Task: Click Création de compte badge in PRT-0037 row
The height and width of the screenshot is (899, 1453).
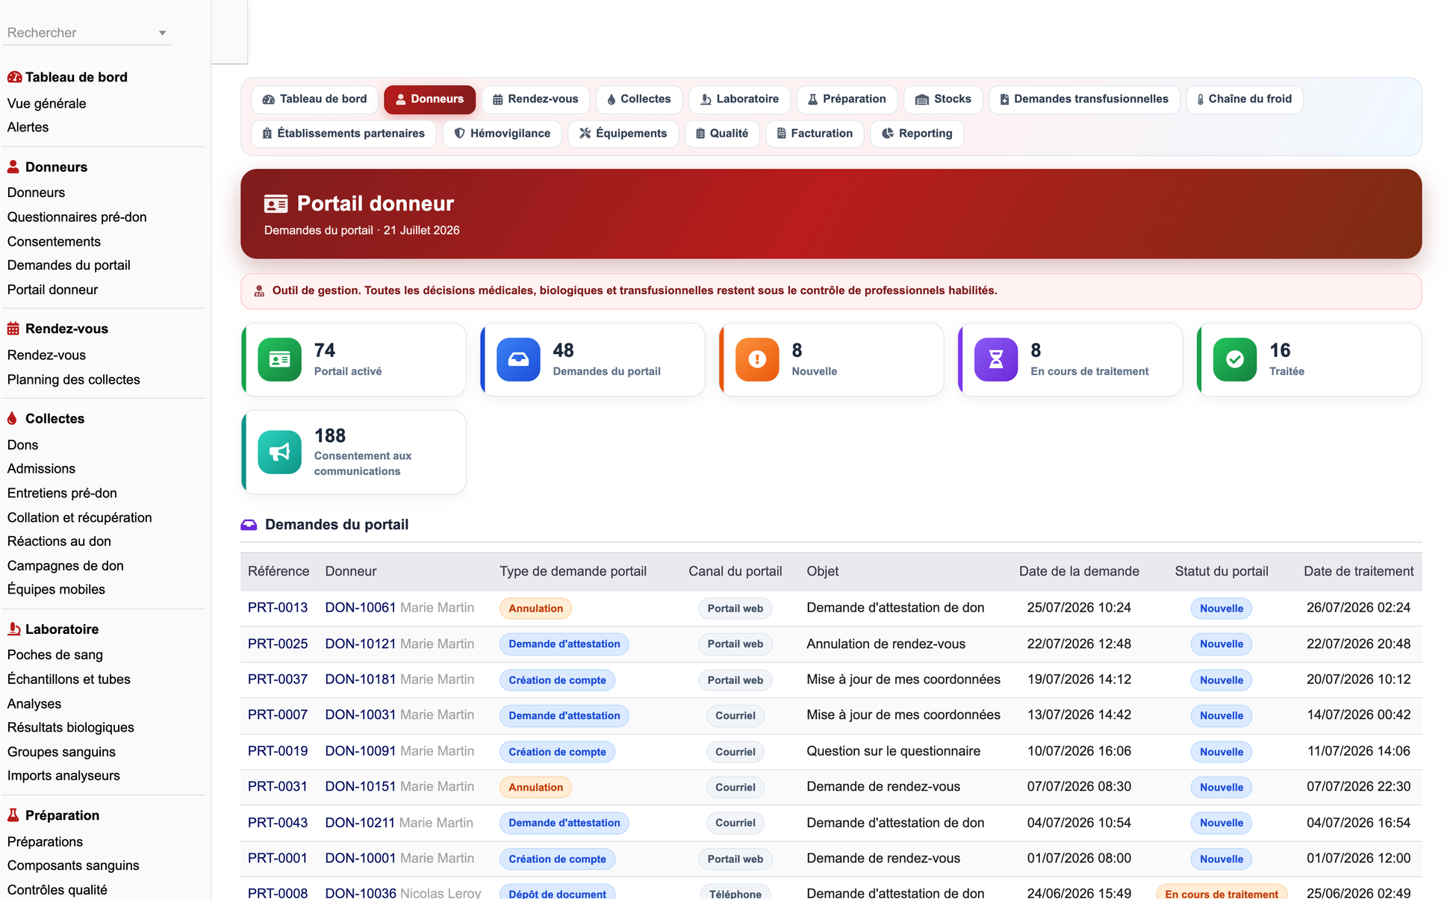Action: point(557,680)
